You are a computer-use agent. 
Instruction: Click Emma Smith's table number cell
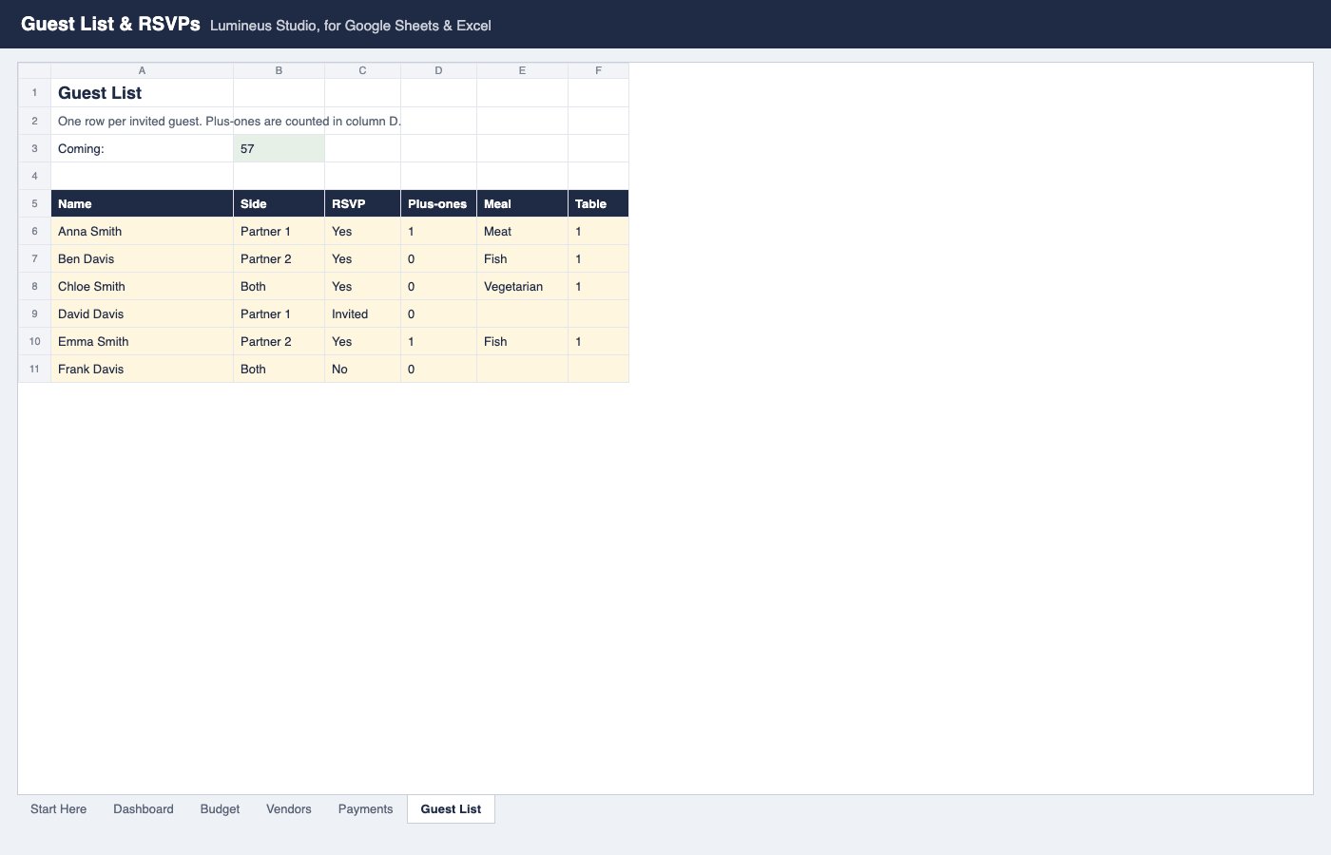(598, 341)
